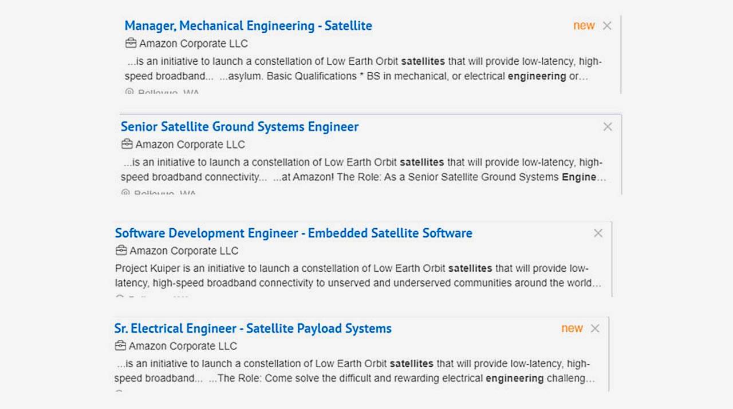Image resolution: width=733 pixels, height=409 pixels.
Task: Click the Senior Satellite Ground Systems description text
Action: pyautogui.click(x=363, y=169)
